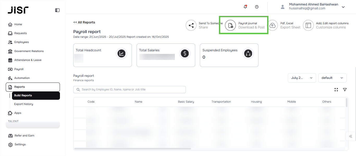Image resolution: width=356 pixels, height=156 pixels.
Task: Click the Export Sheet cloud icon
Action: pos(272,26)
